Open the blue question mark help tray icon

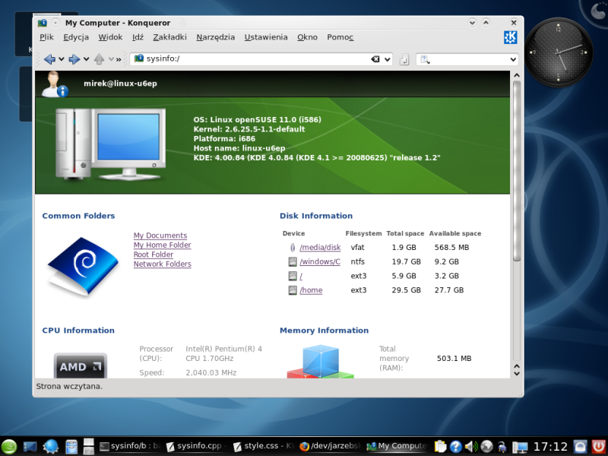[455, 447]
